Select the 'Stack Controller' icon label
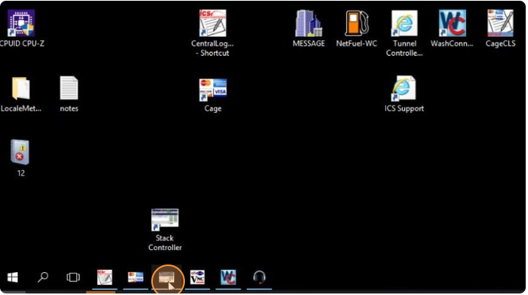This screenshot has width=528, height=295. pos(164,242)
